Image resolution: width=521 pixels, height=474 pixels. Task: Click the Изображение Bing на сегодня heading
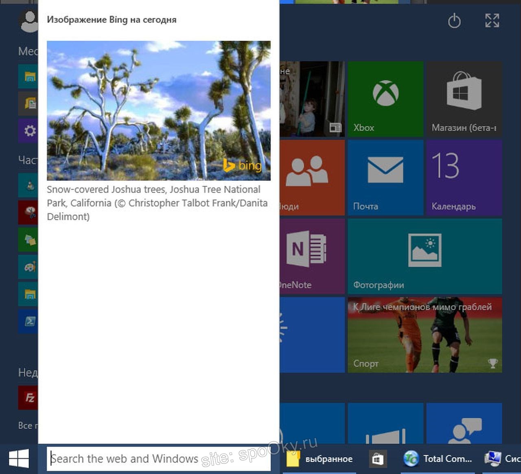112,20
